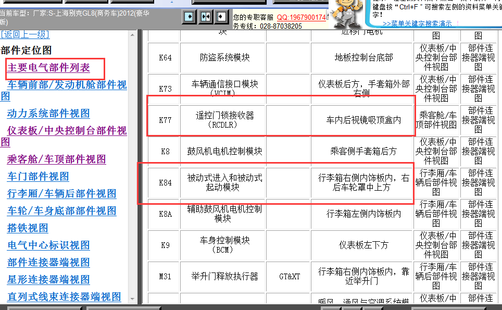Click sidebar scrollbar down arrow
The width and height of the screenshot is (502, 310).
[x=133, y=299]
